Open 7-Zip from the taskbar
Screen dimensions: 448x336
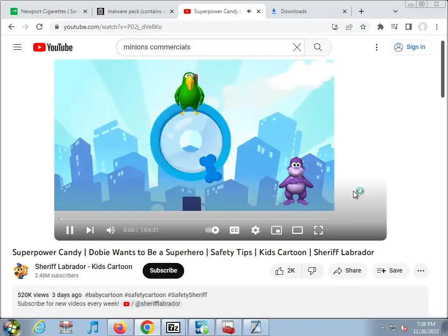(173, 327)
